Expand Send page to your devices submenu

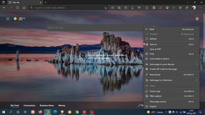171,64
